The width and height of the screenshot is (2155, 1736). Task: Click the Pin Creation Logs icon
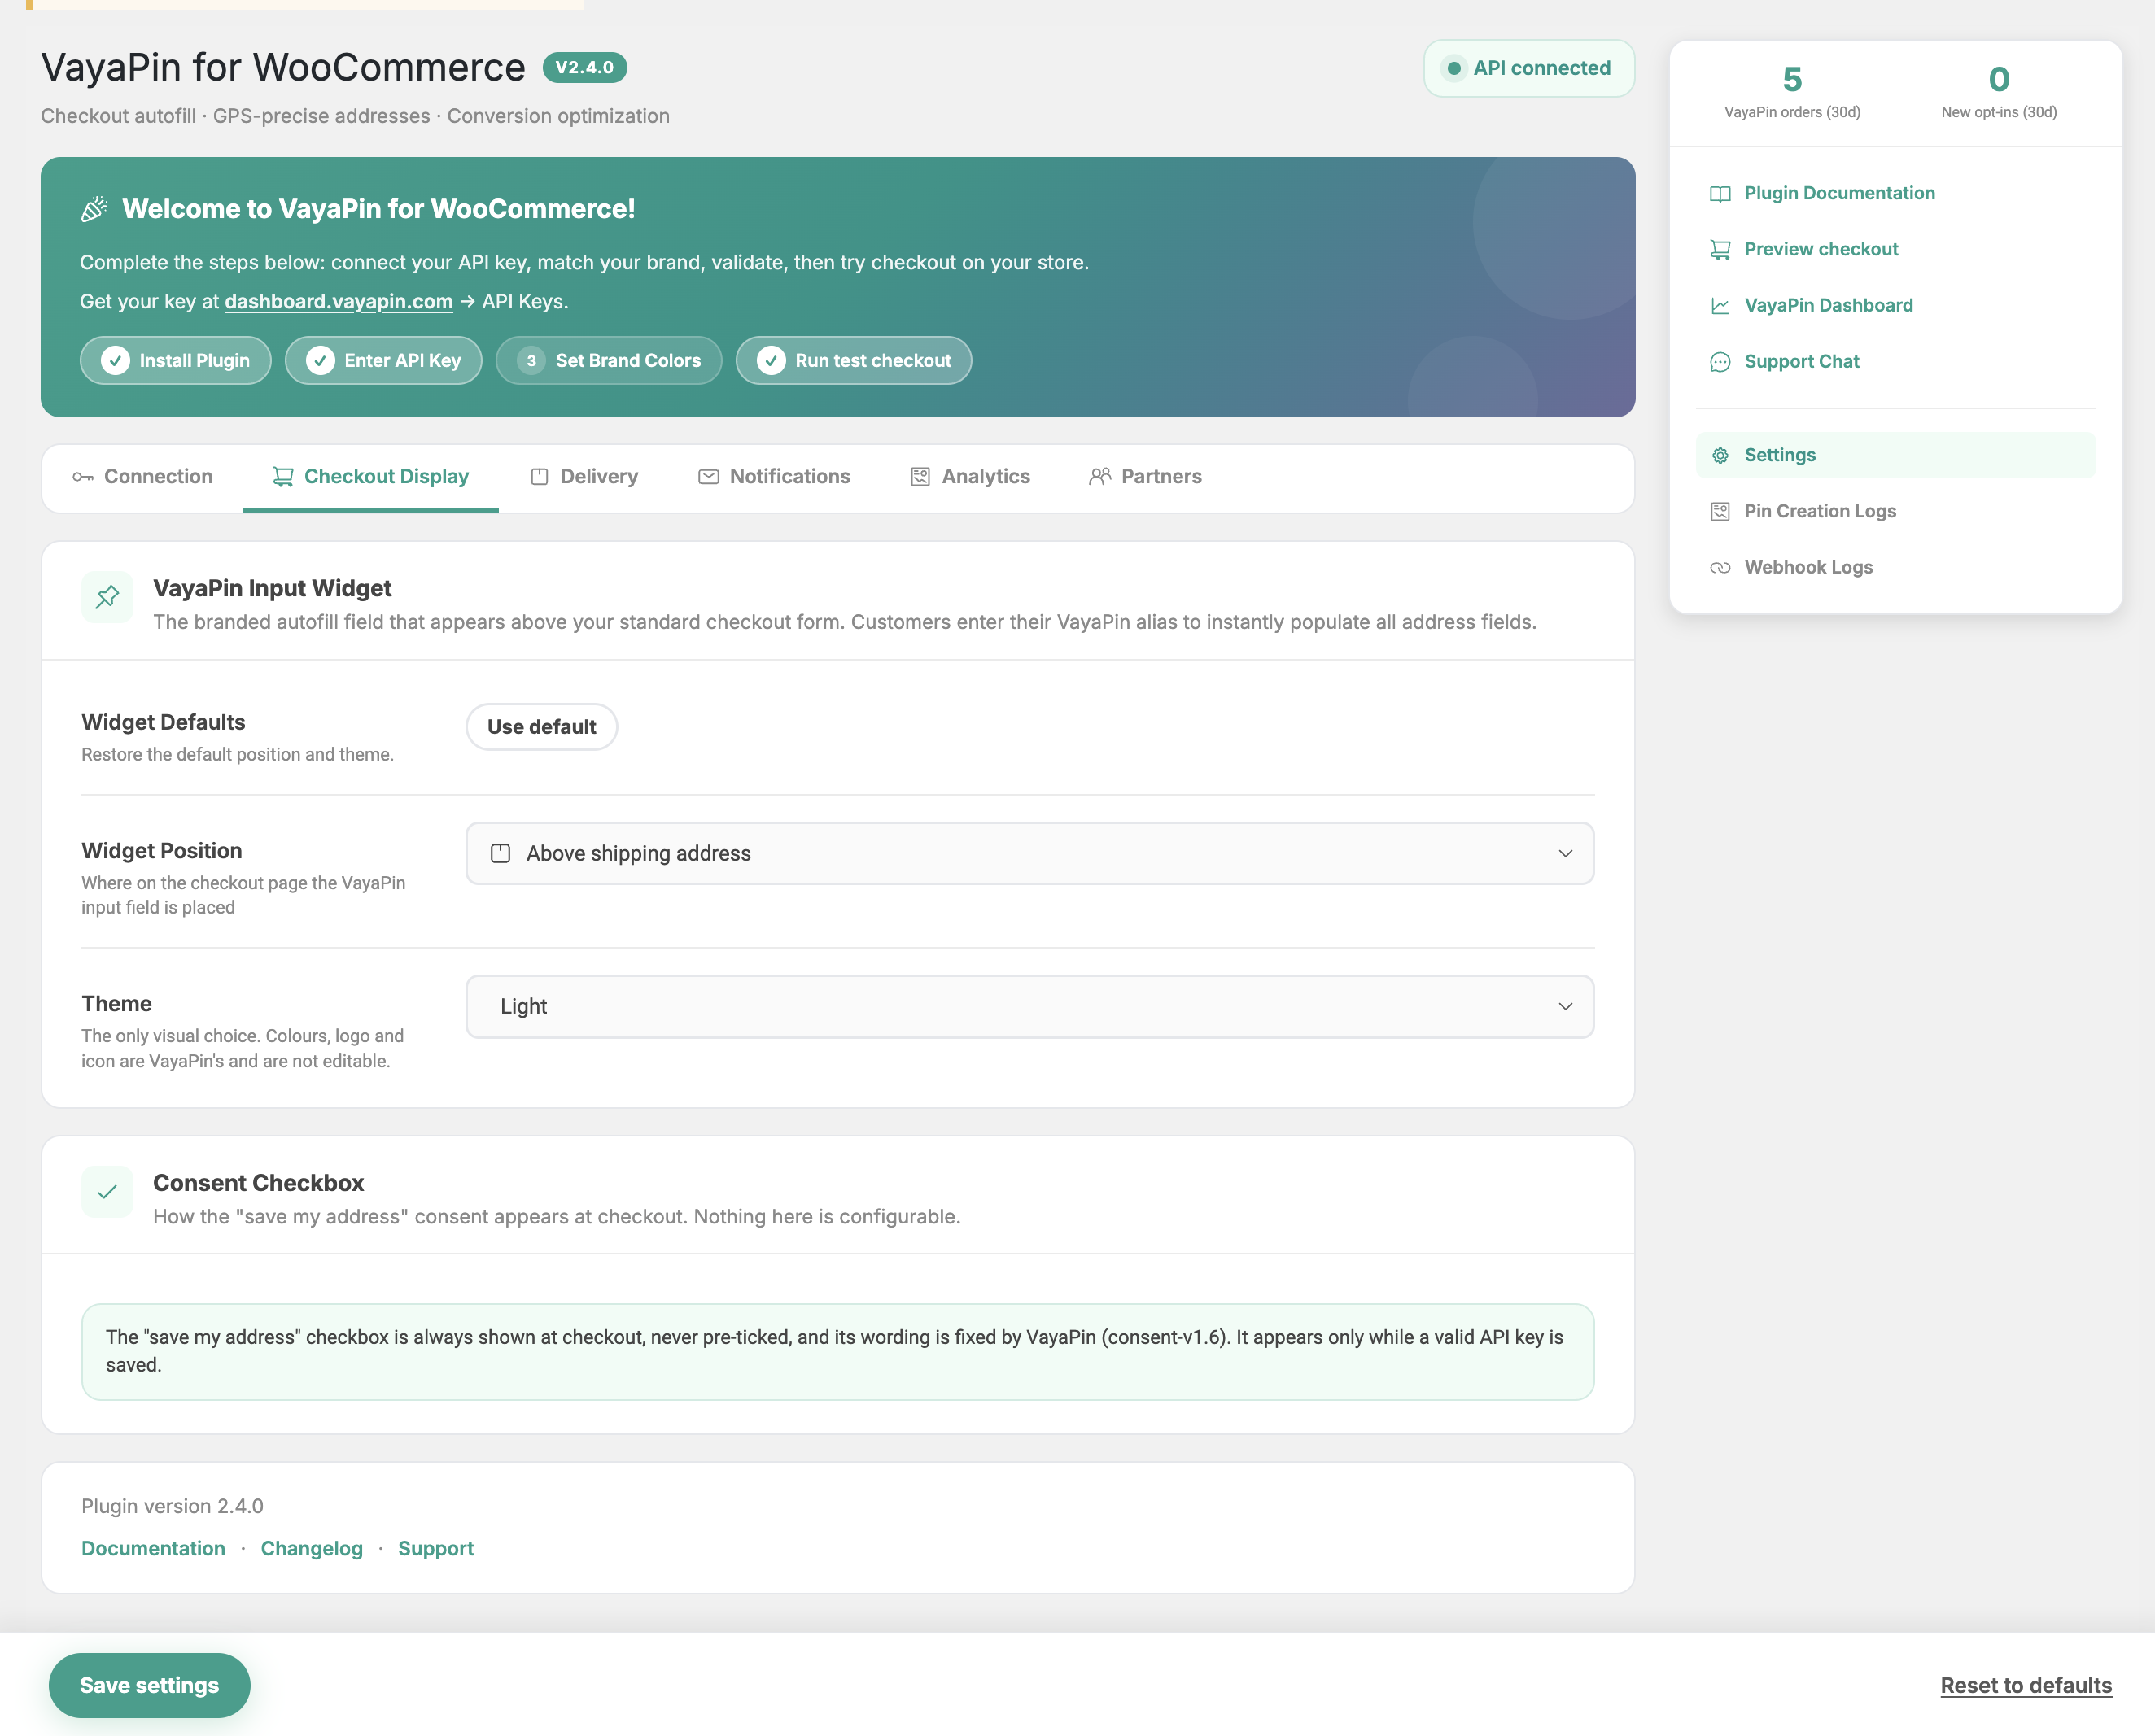(x=1720, y=512)
